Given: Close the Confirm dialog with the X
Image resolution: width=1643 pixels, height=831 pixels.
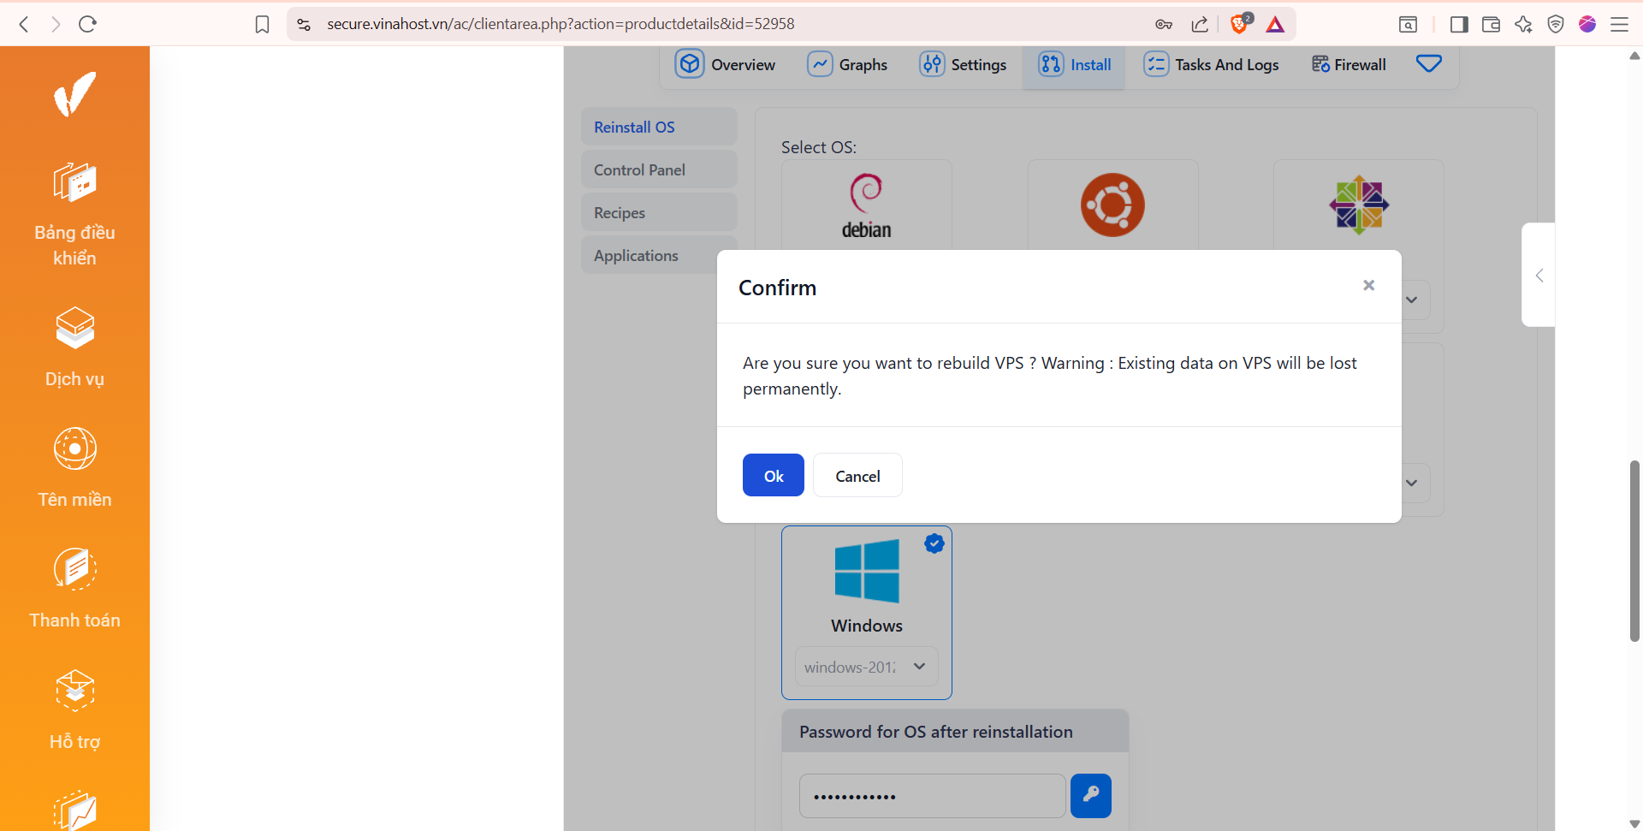Looking at the screenshot, I should click(x=1368, y=285).
